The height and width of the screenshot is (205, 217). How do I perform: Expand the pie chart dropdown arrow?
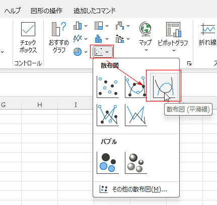click(x=86, y=52)
